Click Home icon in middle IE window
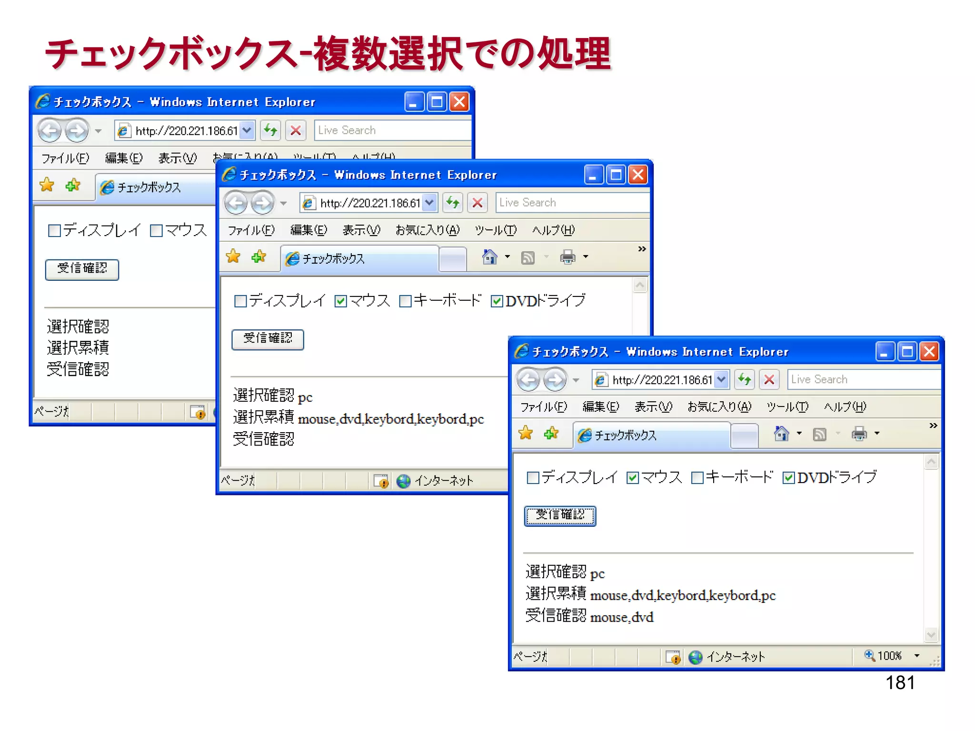 click(489, 257)
